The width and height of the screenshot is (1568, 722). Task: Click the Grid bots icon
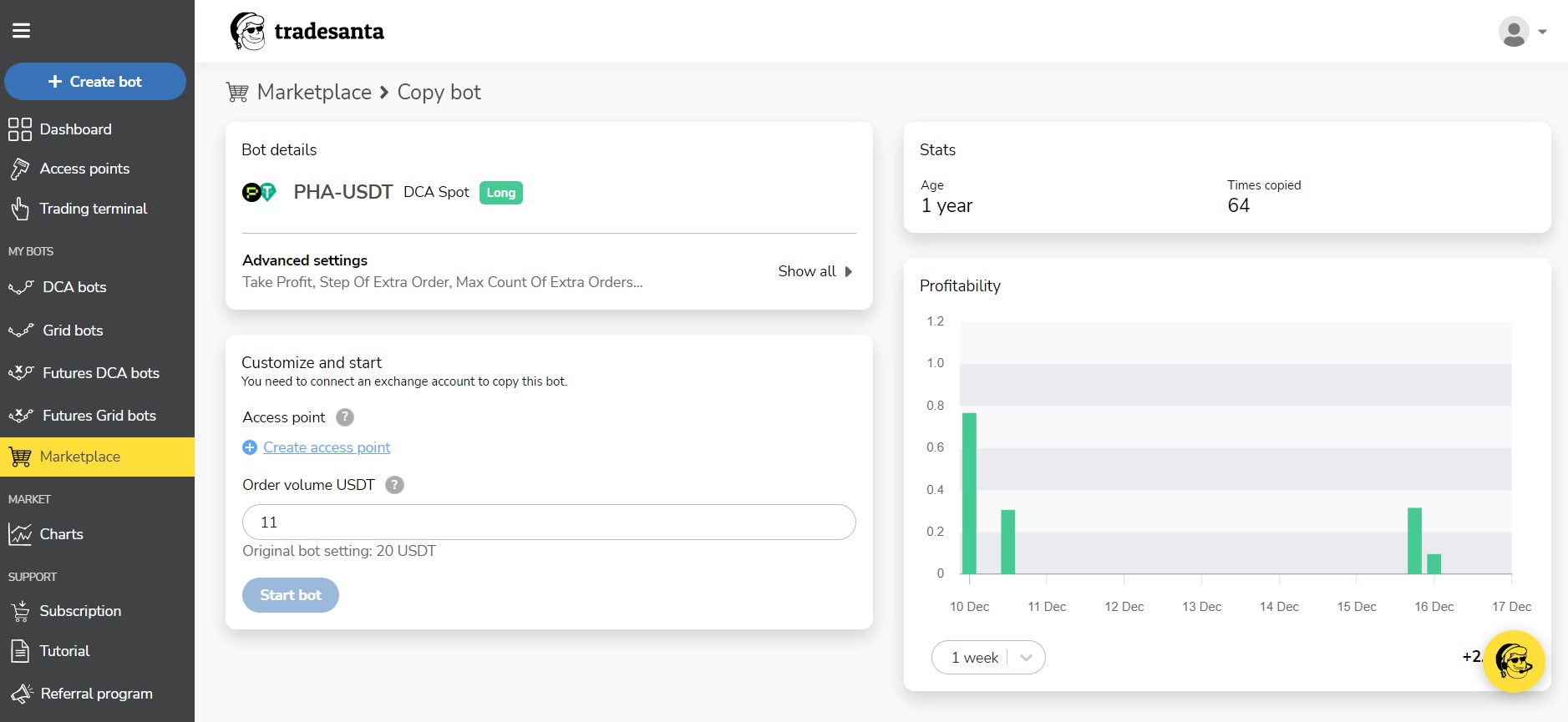pos(21,331)
